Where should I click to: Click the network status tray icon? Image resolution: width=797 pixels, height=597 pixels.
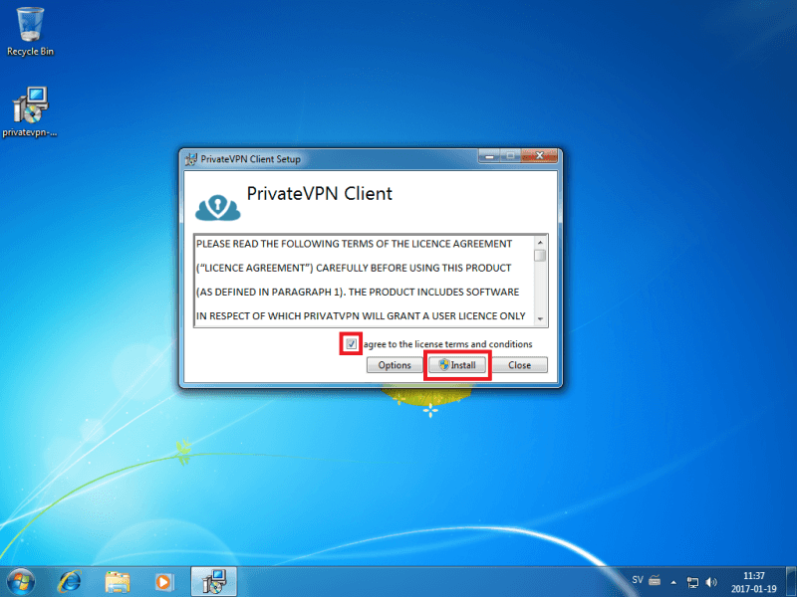693,581
